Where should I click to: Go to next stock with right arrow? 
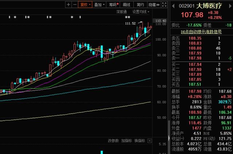229,6
